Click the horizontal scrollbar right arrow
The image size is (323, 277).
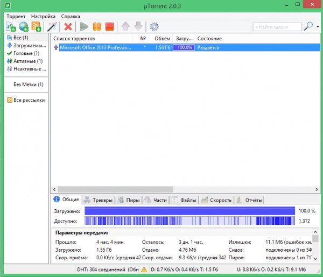(x=317, y=189)
